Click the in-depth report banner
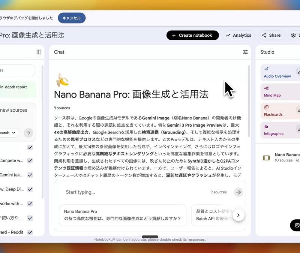 click(18, 89)
